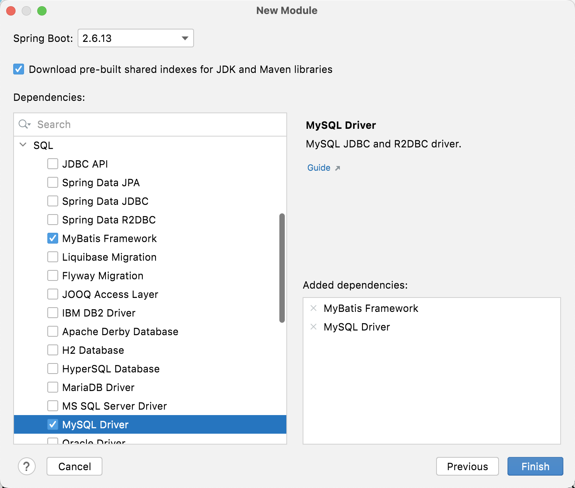Select the Flyway Migration label
This screenshot has width=575, height=488.
tap(103, 276)
